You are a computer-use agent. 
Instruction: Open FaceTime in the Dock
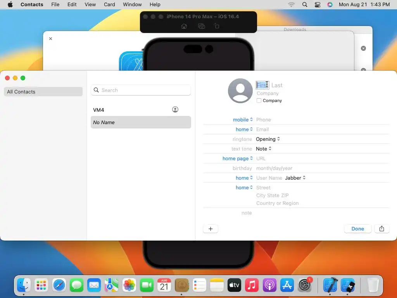pos(147,285)
